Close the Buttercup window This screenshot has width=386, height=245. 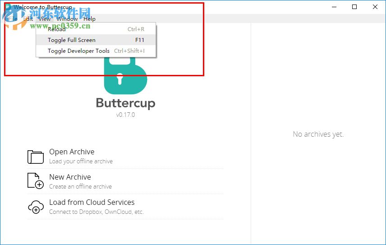[375, 7]
